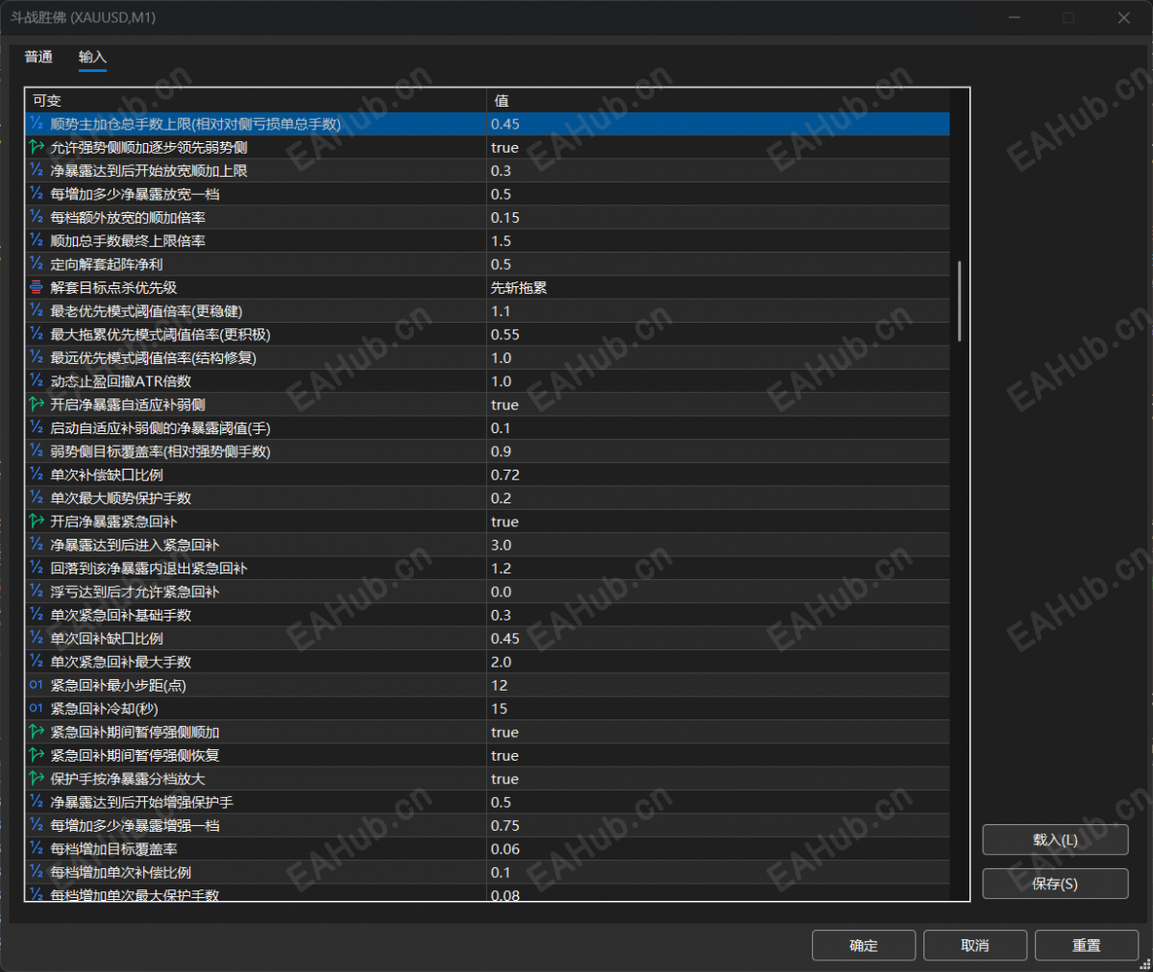Select the row 单次紧急回补基础手数
The width and height of the screenshot is (1153, 972).
(x=487, y=615)
